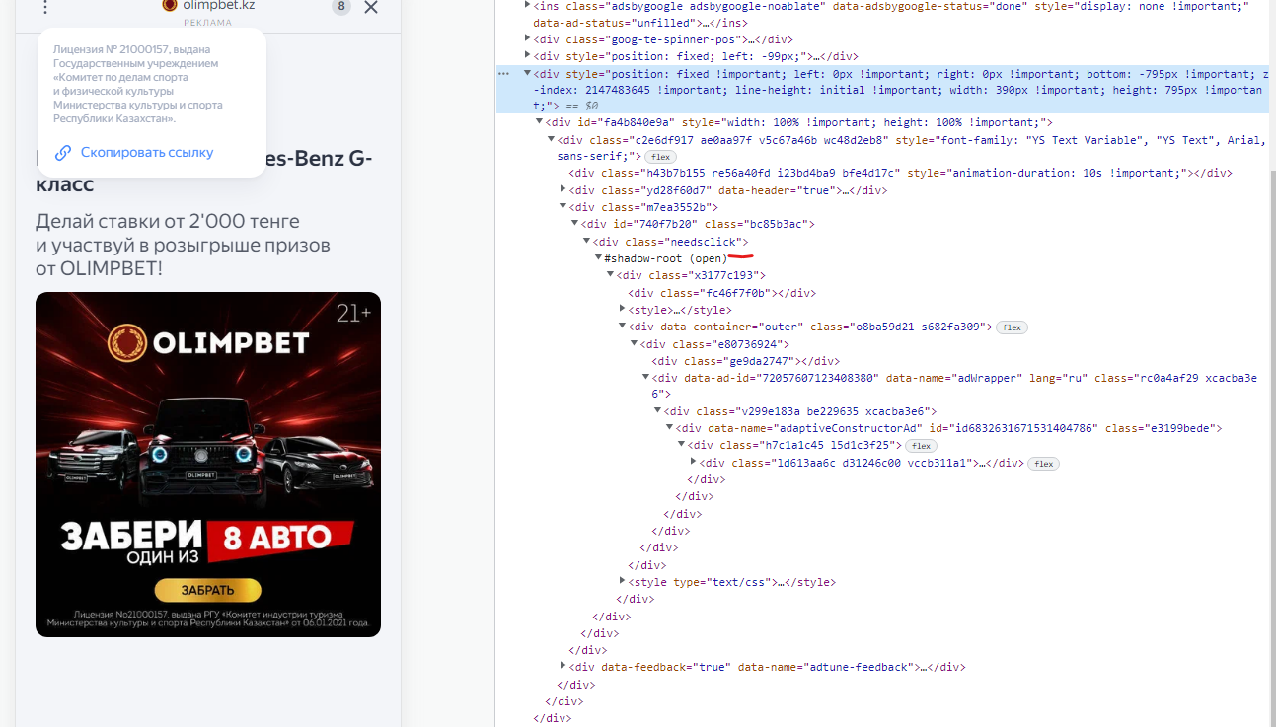Select the h43b7b155 div row
The width and height of the screenshot is (1276, 727).
click(x=900, y=174)
